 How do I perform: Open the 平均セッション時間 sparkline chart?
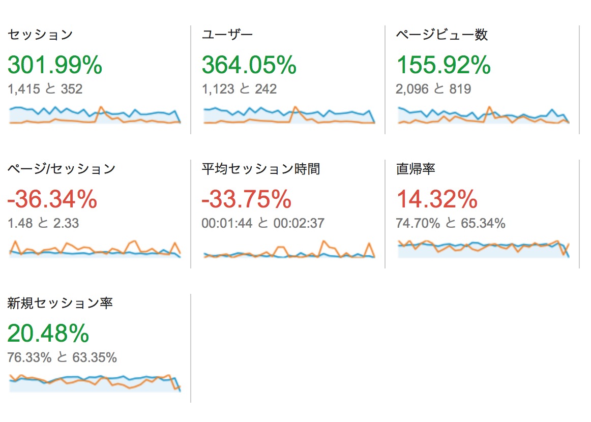(x=289, y=249)
